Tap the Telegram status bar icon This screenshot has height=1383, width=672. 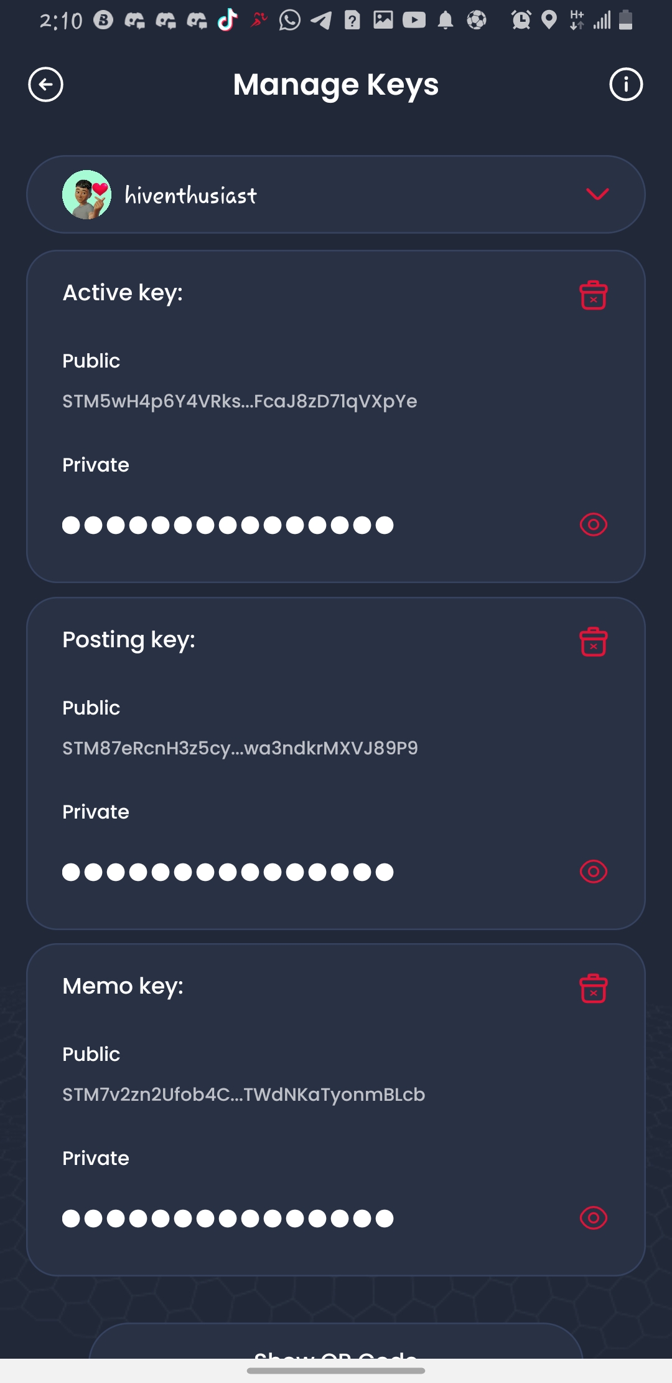click(320, 20)
